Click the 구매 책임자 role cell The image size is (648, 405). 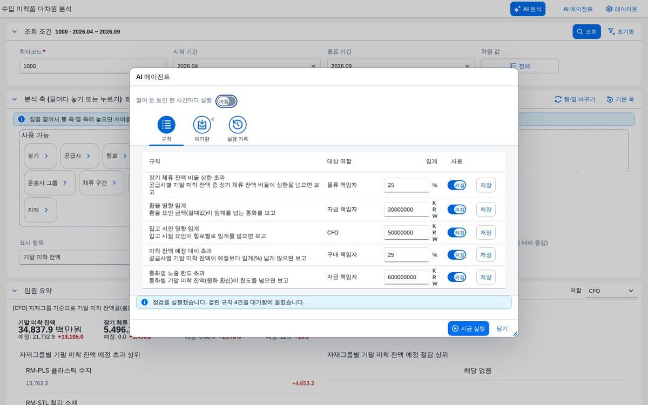coord(342,255)
